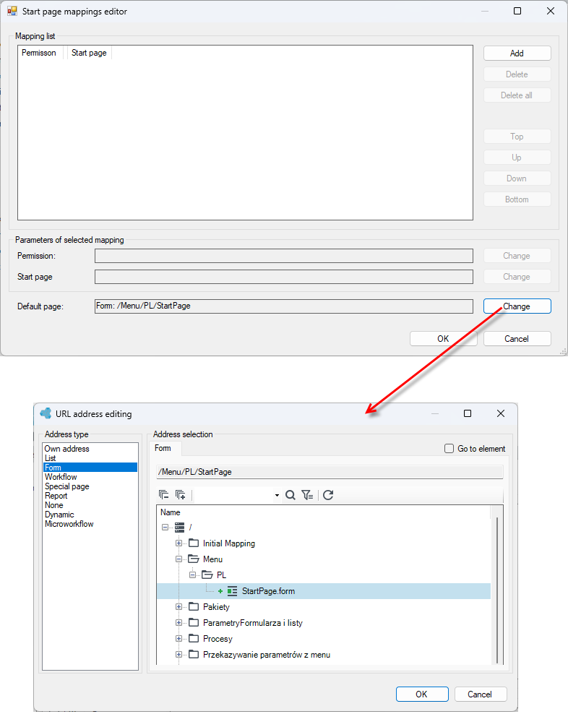The height and width of the screenshot is (714, 568).
Task: Click the refresh tree icon
Action: (328, 495)
